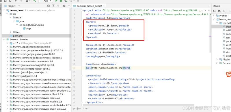Open Project panel settings gear

point(64,6)
